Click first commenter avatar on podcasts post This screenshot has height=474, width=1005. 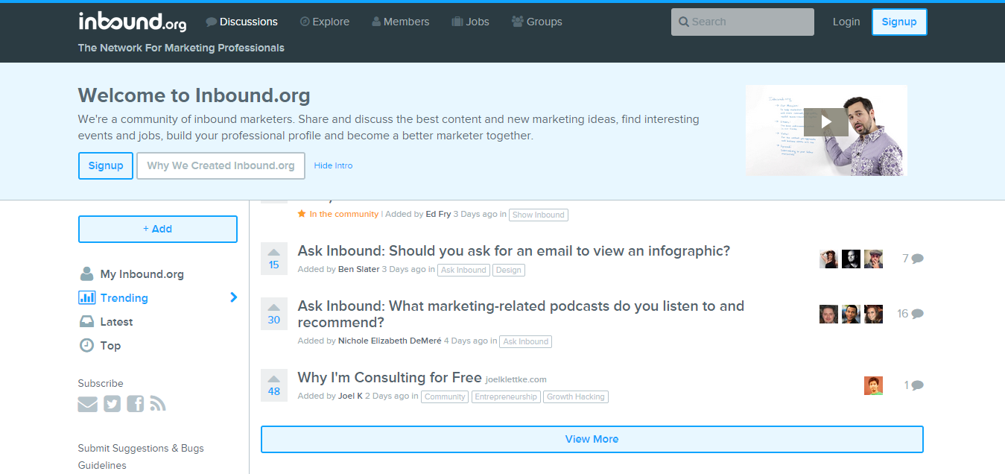coord(828,314)
